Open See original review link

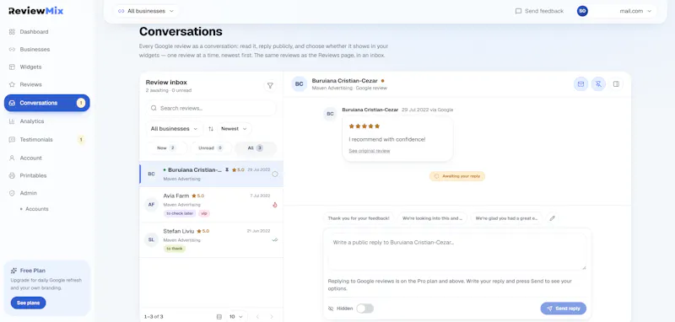[x=370, y=151]
